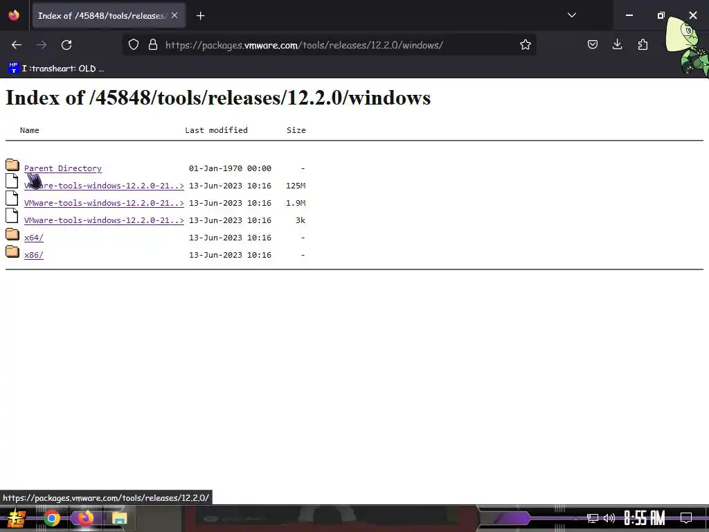
Task: Open the x86/ folder link
Action: [x=34, y=255]
